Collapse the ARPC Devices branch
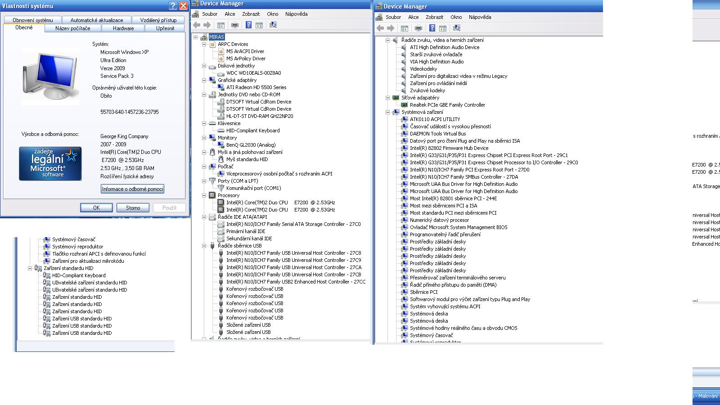 pos(204,44)
